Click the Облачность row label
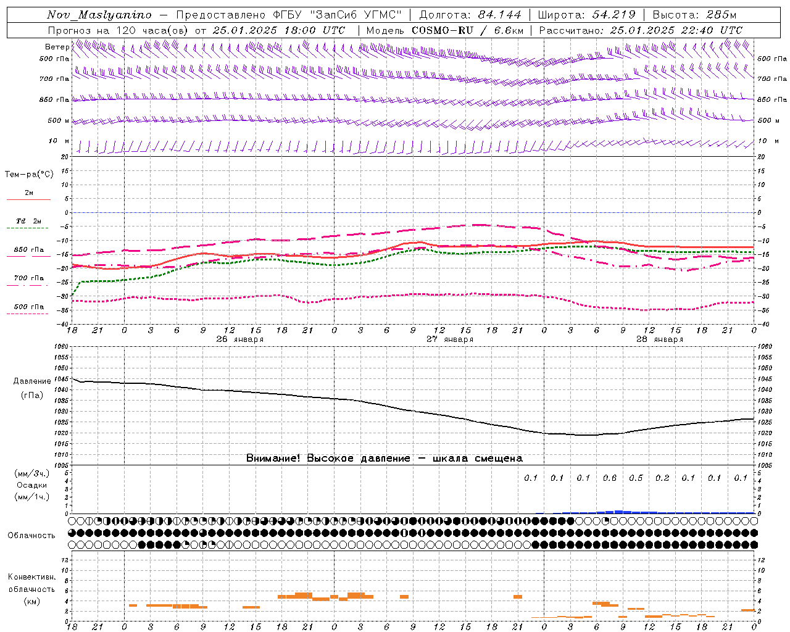790x632 pixels. point(31,535)
